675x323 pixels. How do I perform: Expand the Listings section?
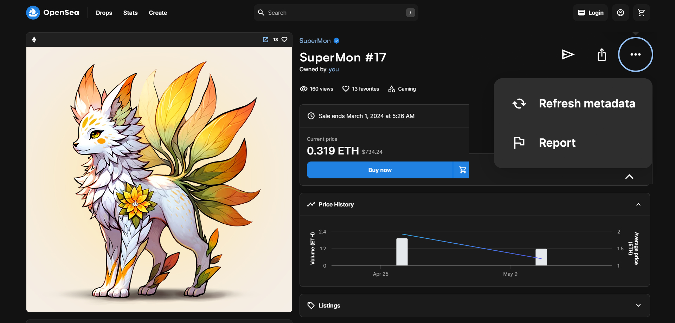pos(638,305)
